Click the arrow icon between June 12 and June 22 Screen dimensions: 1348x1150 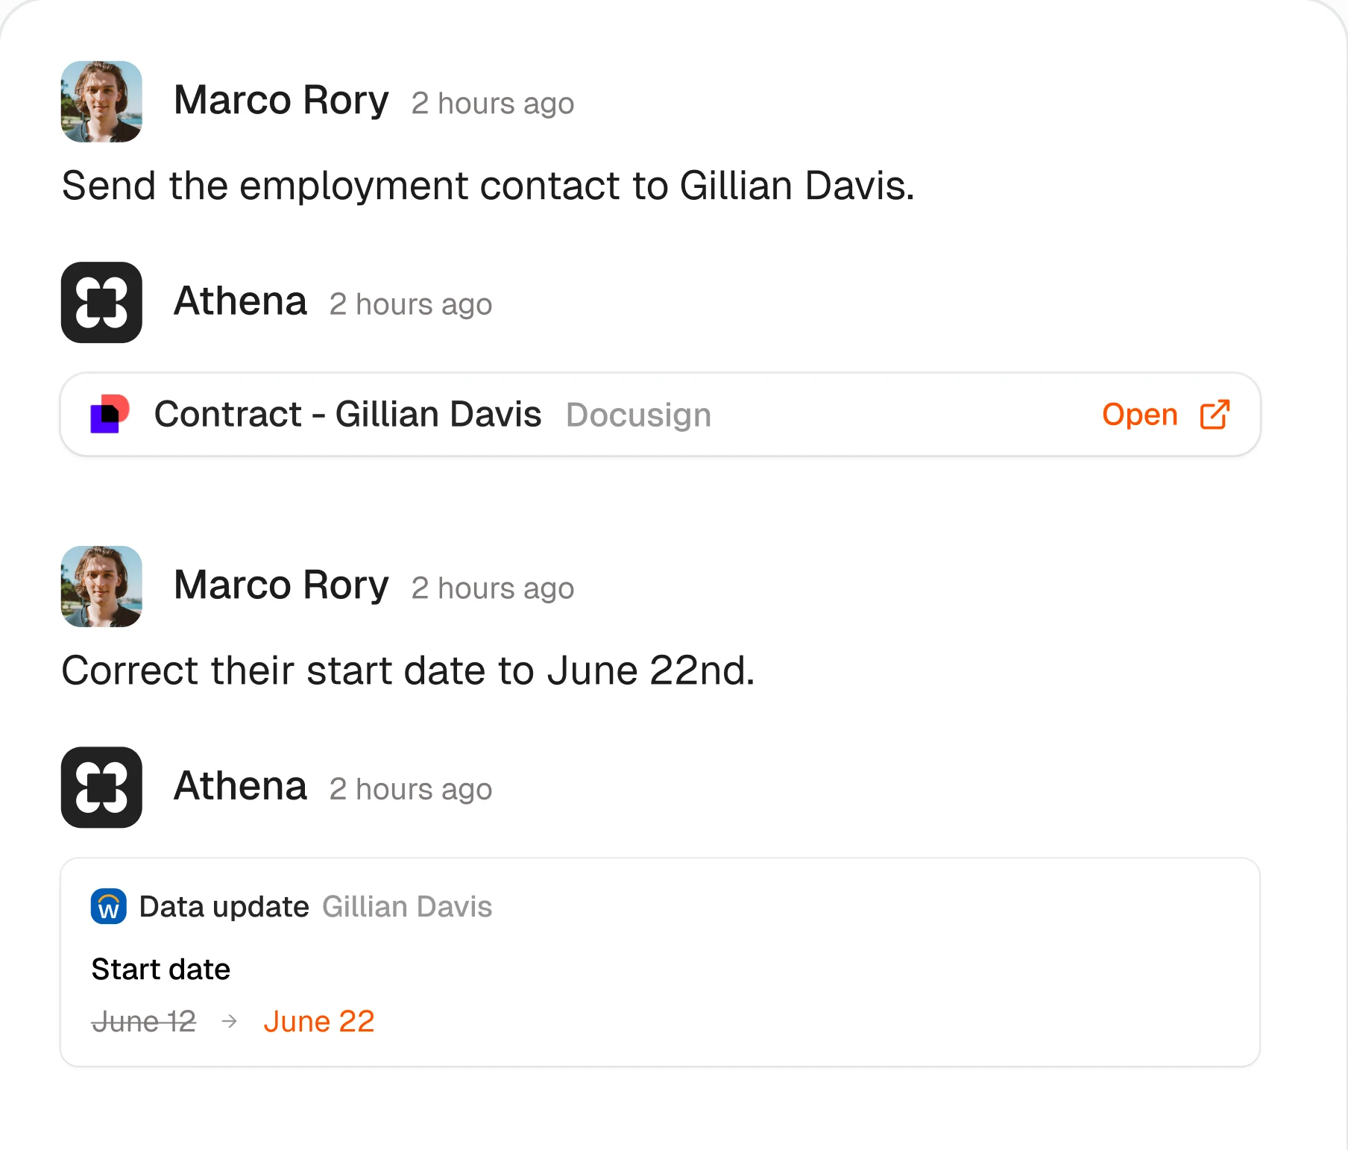pyautogui.click(x=229, y=1021)
